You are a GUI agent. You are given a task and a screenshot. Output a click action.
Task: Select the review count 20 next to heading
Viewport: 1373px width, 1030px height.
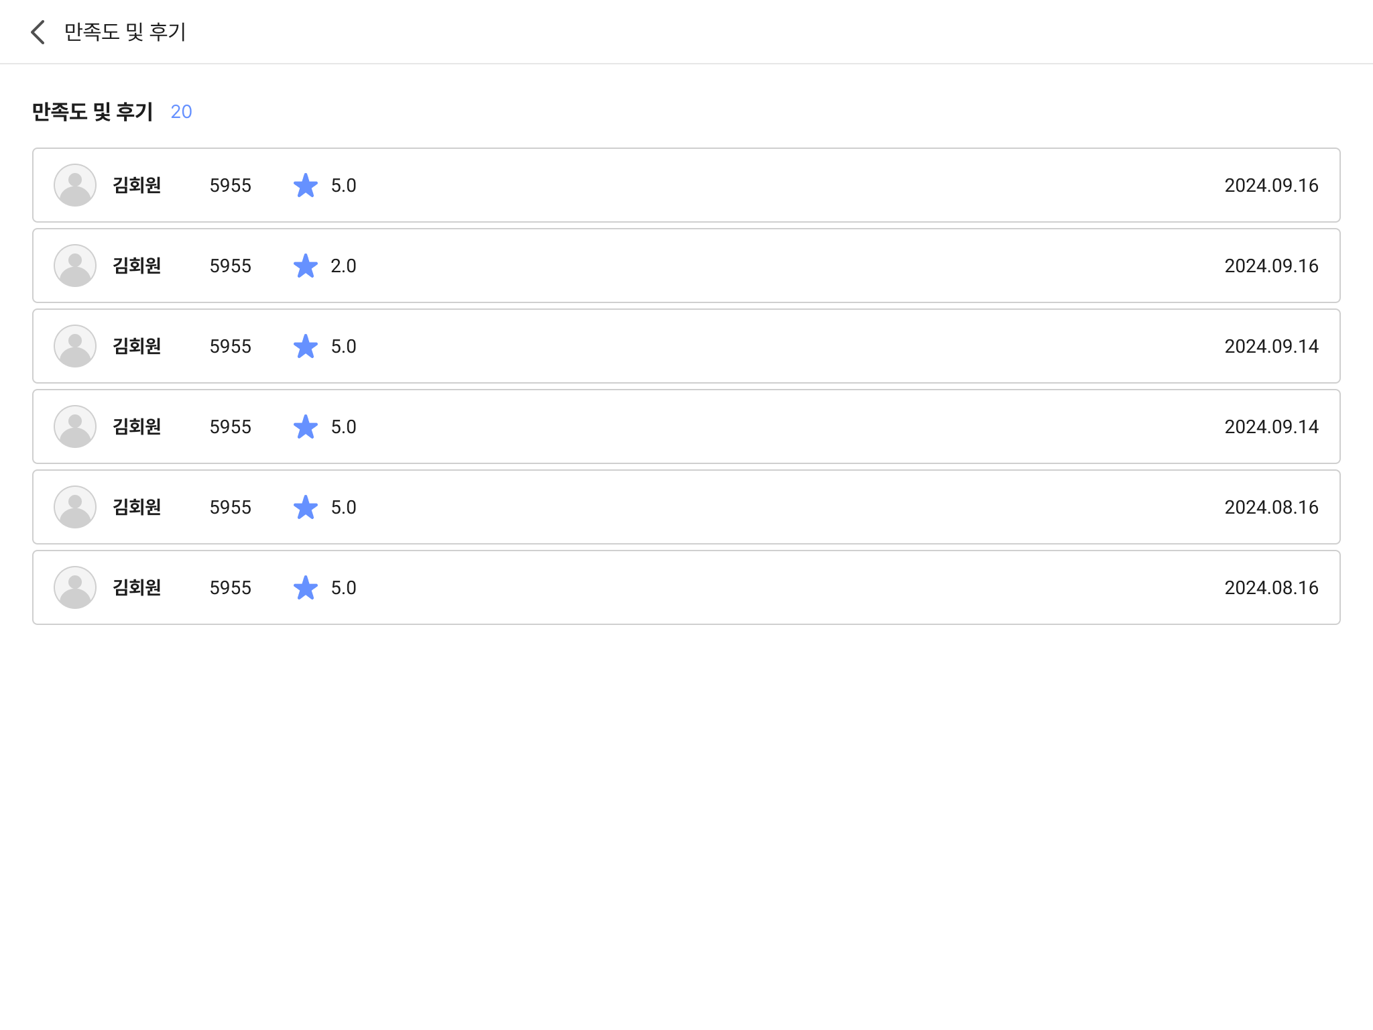(x=181, y=111)
